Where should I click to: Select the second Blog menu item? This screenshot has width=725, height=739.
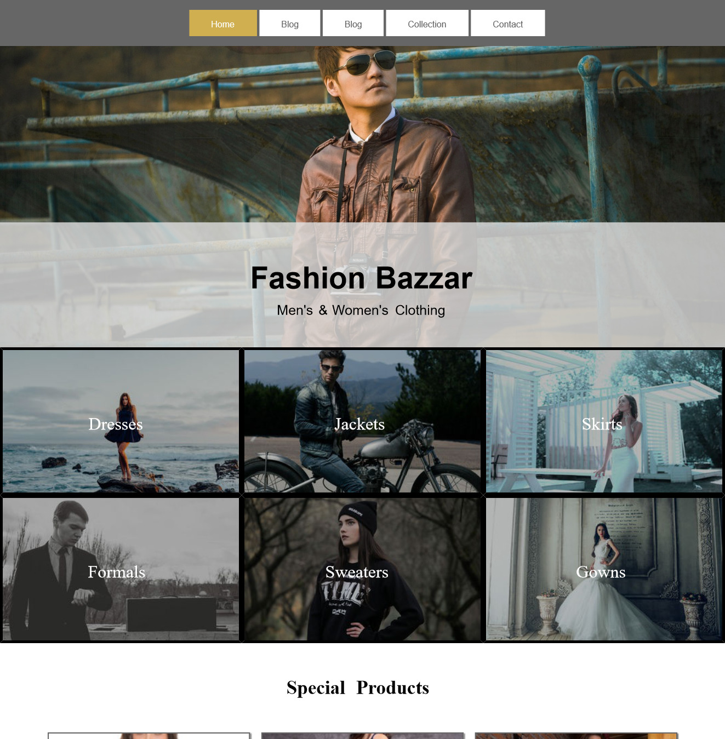pos(353,23)
